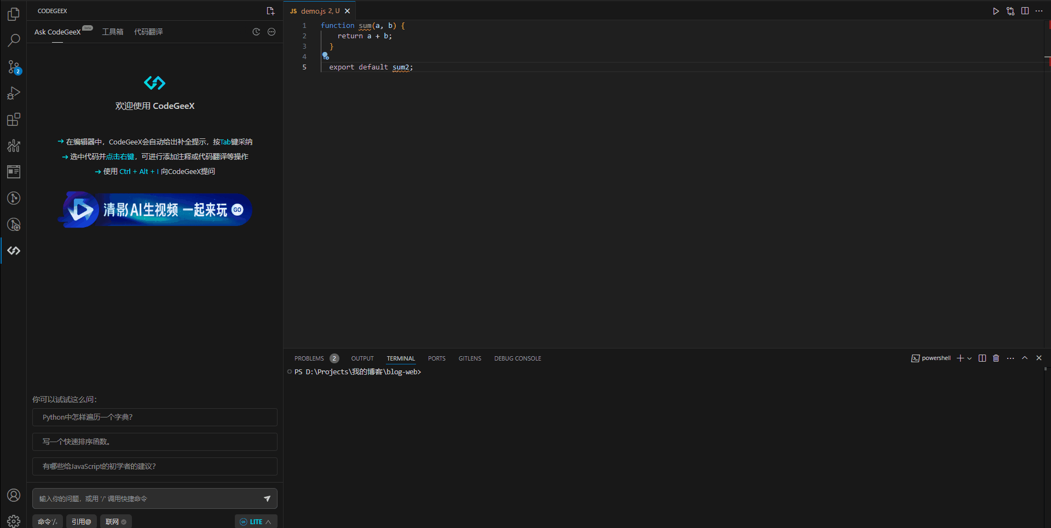Viewport: 1051px width, 528px height.
Task: Open the GitLens Inspect icon in activity bar
Action: (x=14, y=224)
